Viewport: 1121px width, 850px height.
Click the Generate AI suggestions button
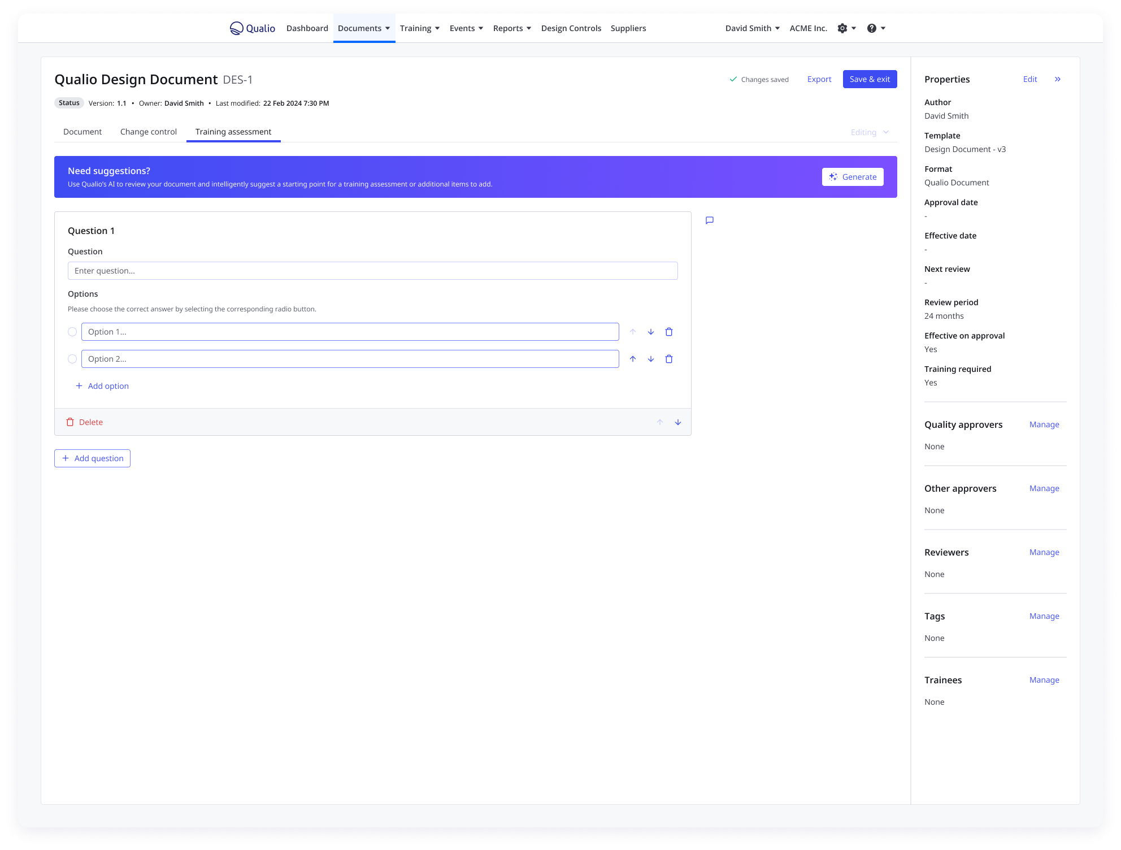pyautogui.click(x=853, y=176)
